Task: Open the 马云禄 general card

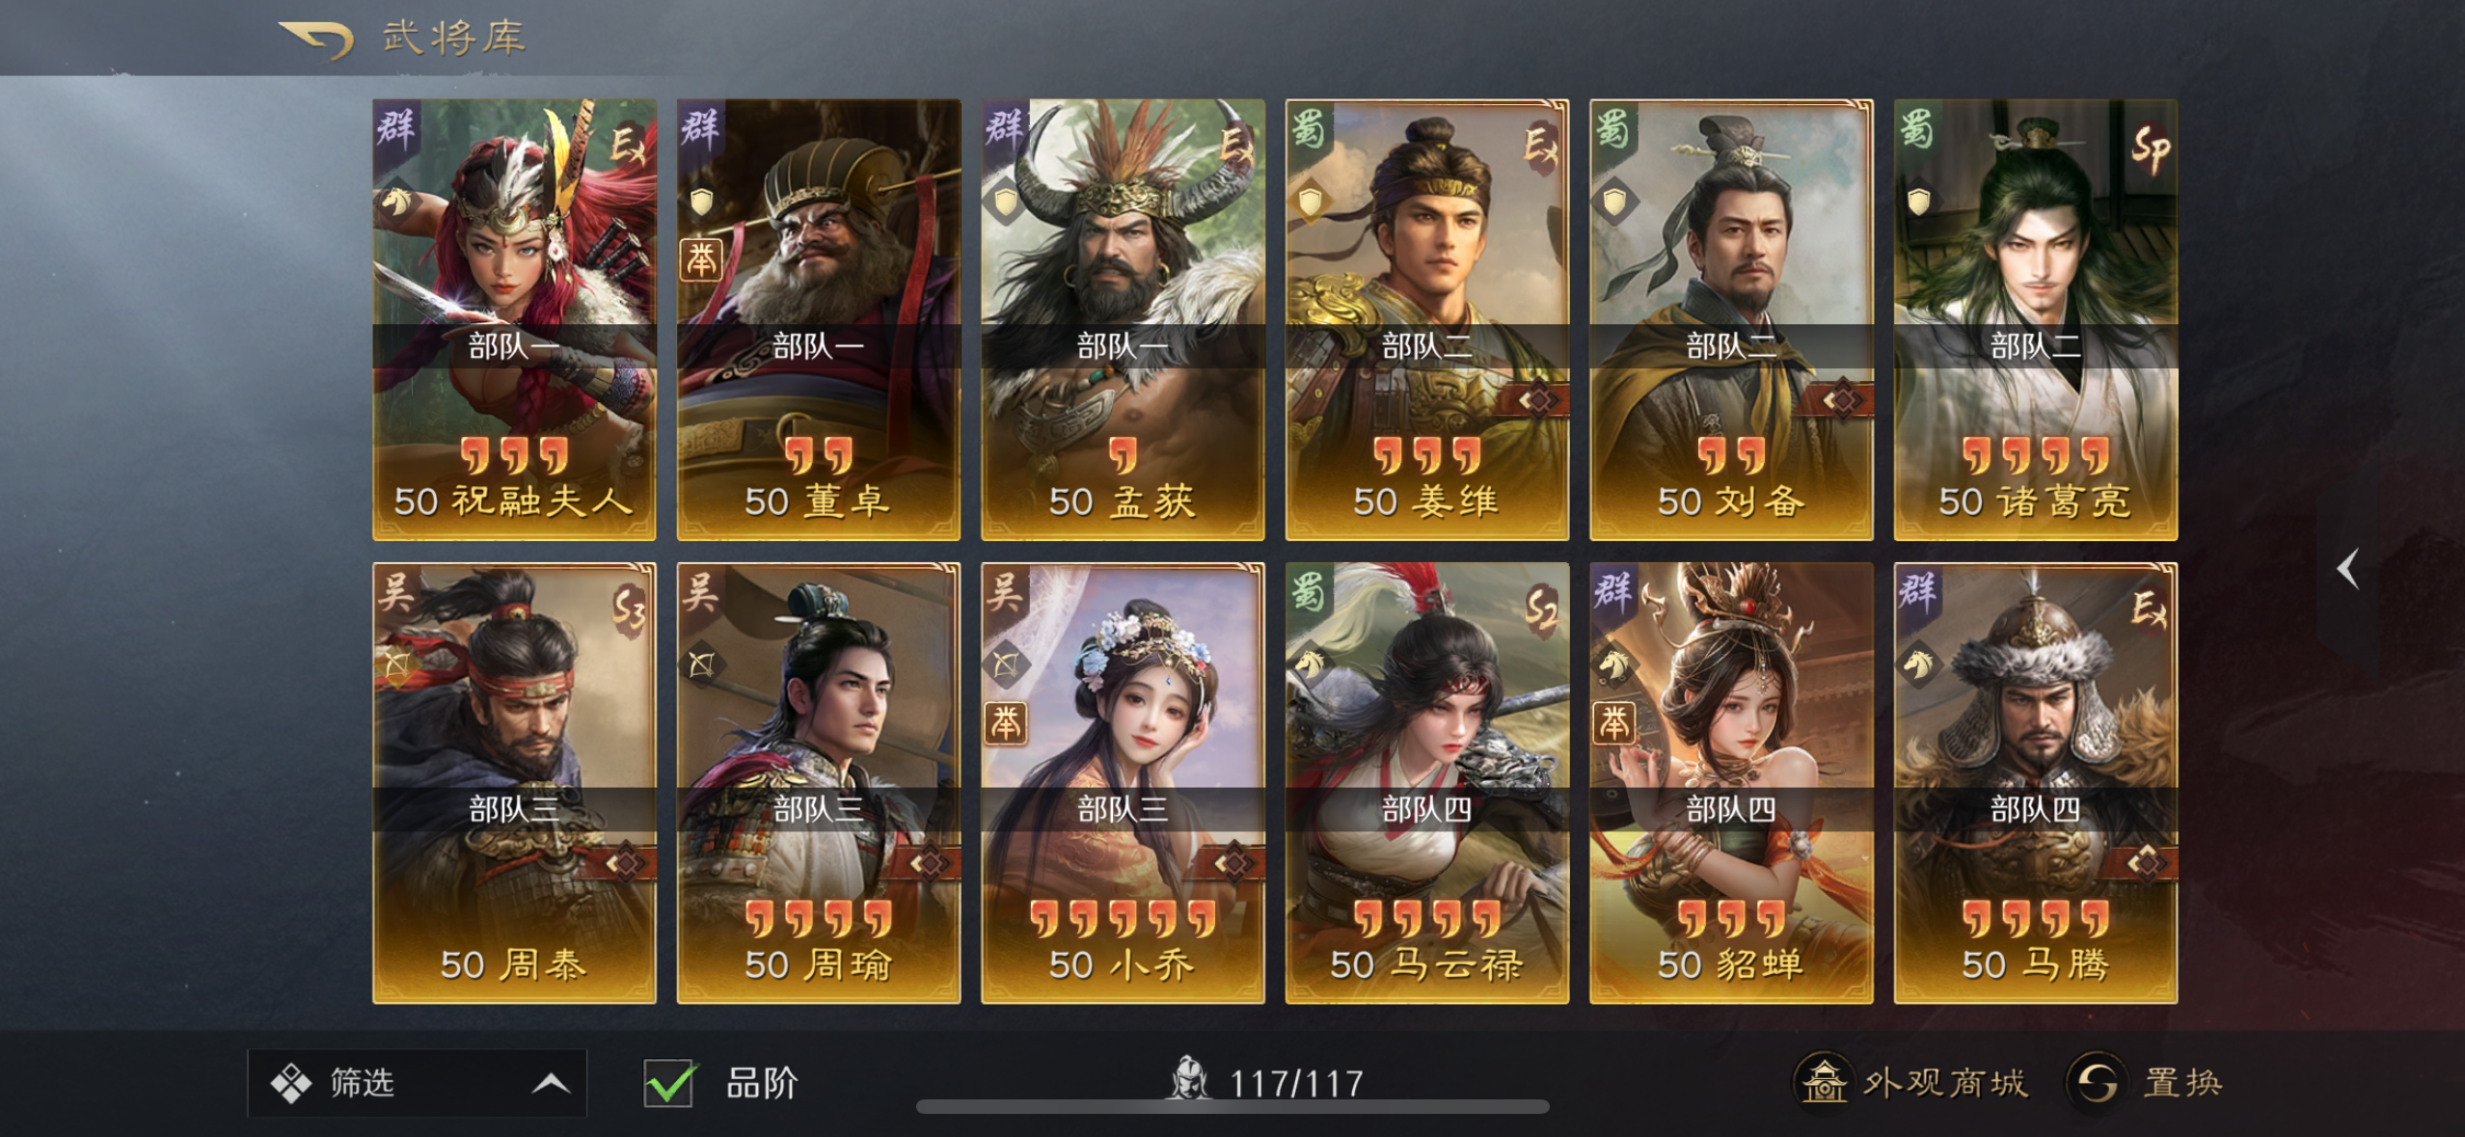Action: [1426, 783]
